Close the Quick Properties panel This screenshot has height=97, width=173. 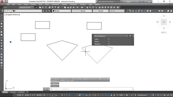click(x=133, y=35)
